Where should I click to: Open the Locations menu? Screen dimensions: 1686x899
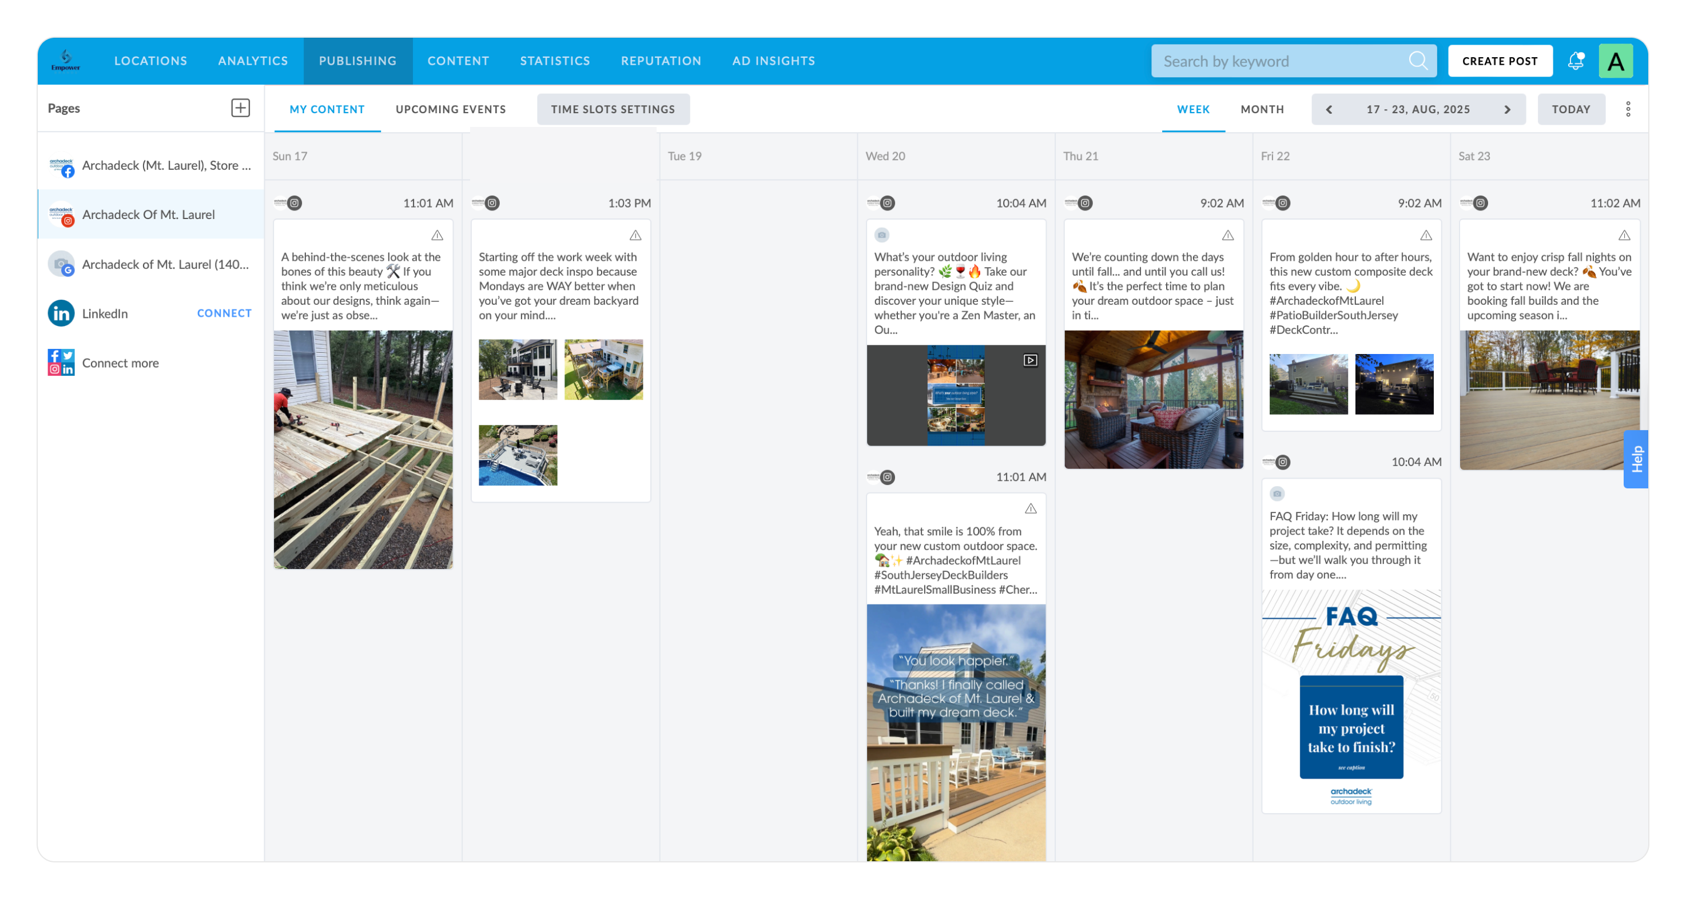click(x=150, y=61)
